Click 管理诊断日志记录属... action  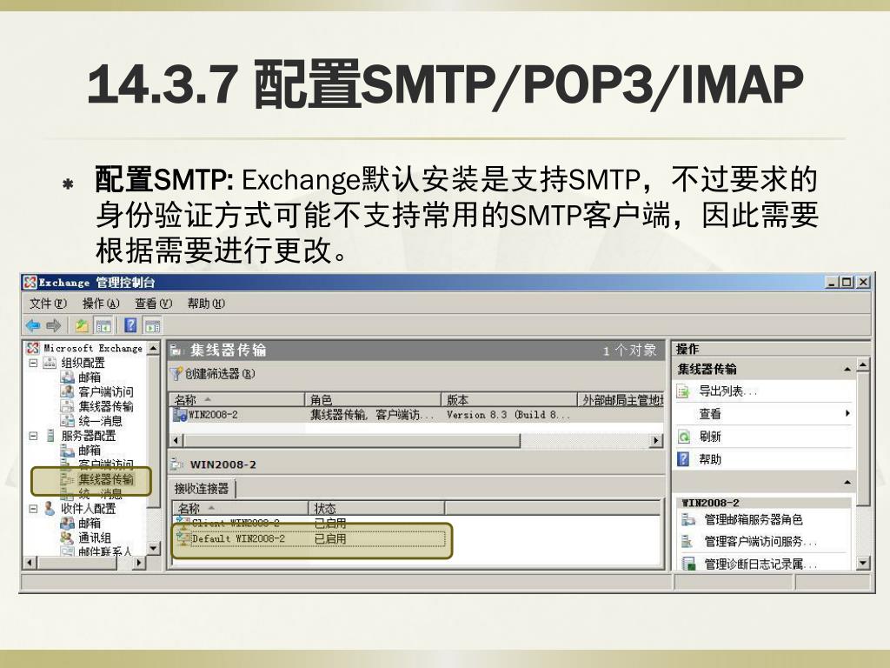[x=760, y=564]
